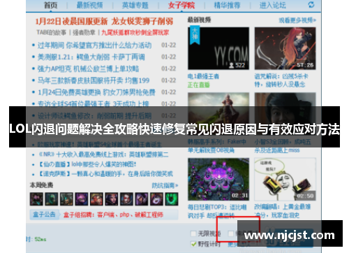The height and width of the screenshot is (253, 349).
Task: Open article 1月24日免费英雄更换 豹女刀妹男枪免费
Action: pyautogui.click(x=96, y=92)
